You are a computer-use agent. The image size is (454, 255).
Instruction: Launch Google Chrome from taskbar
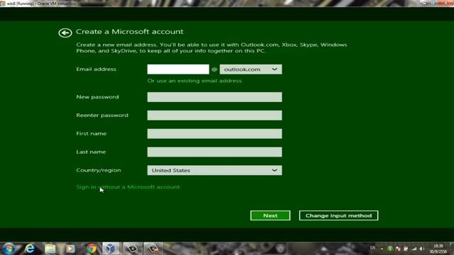[92, 249]
